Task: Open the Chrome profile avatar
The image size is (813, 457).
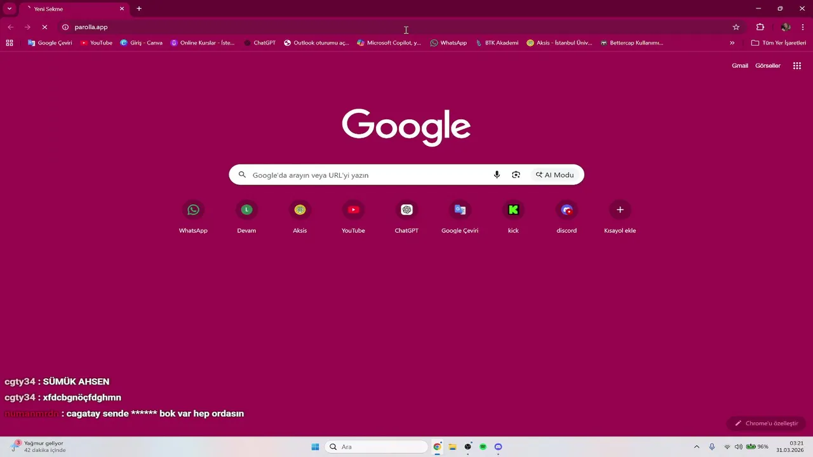Action: click(786, 27)
